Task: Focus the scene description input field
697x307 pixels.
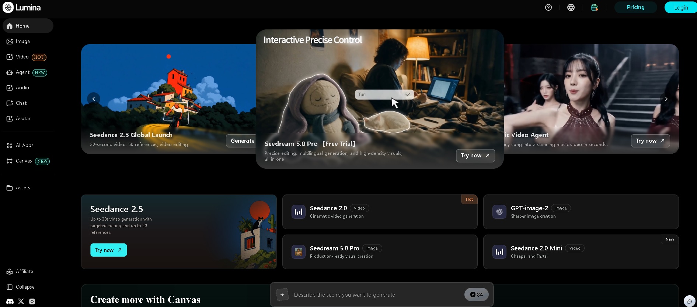Action: coord(376,295)
